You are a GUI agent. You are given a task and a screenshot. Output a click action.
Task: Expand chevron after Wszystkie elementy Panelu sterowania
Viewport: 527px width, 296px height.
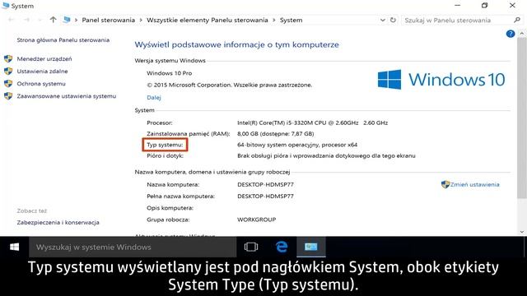click(274, 20)
